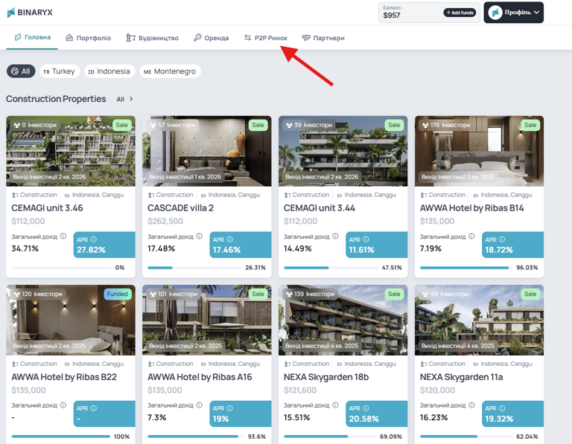572x444 pixels.
Task: Click APR info icon on CEMAGI 3.46
Action: pyautogui.click(x=94, y=239)
